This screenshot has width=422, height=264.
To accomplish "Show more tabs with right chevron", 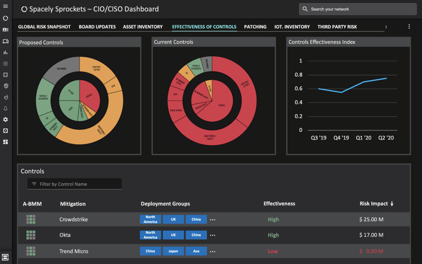I will (x=386, y=27).
